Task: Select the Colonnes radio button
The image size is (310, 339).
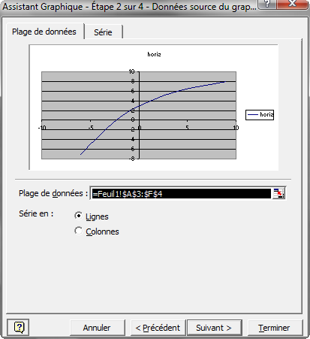Action: 79,231
